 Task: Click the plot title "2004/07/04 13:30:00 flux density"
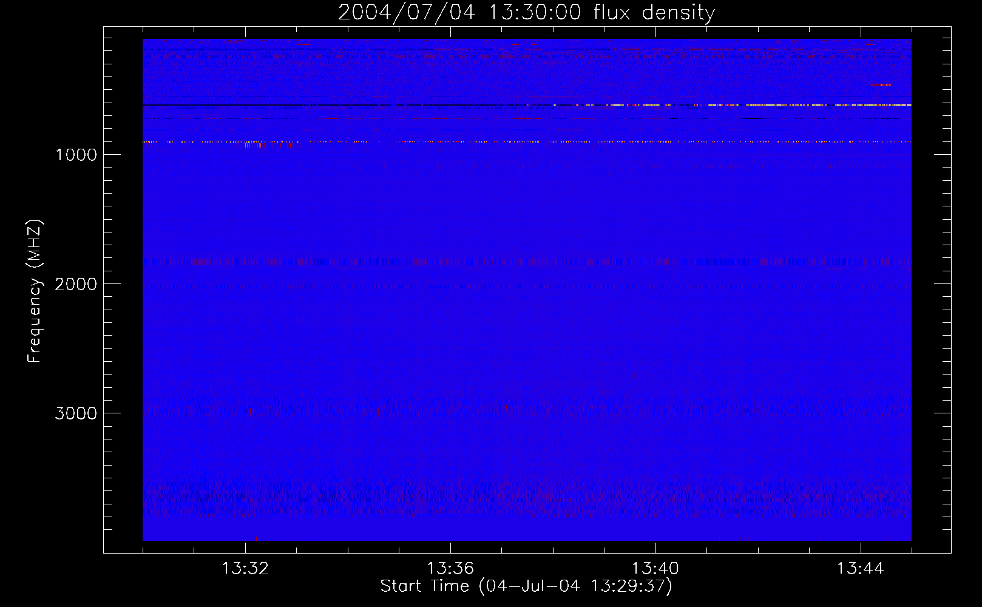(526, 12)
